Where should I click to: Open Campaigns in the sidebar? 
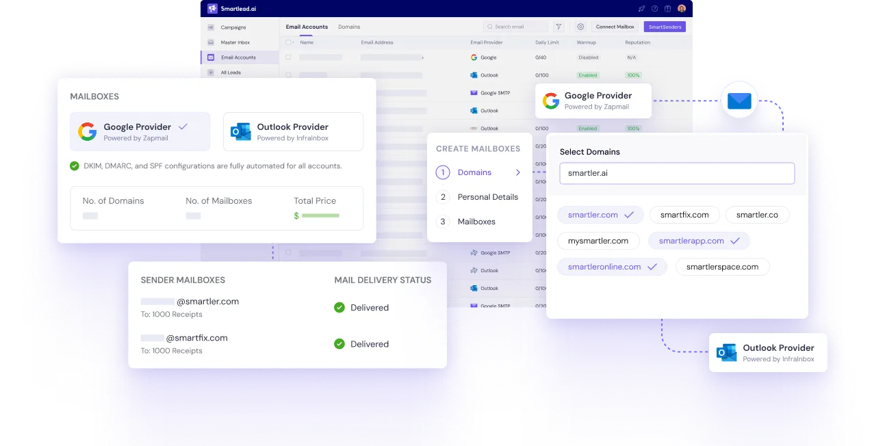pyautogui.click(x=233, y=27)
